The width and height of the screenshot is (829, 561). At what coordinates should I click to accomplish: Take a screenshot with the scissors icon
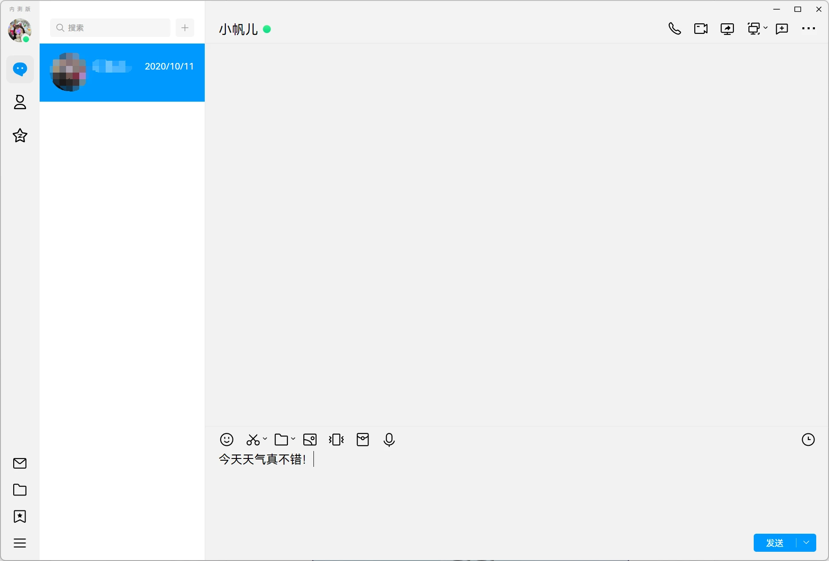253,440
